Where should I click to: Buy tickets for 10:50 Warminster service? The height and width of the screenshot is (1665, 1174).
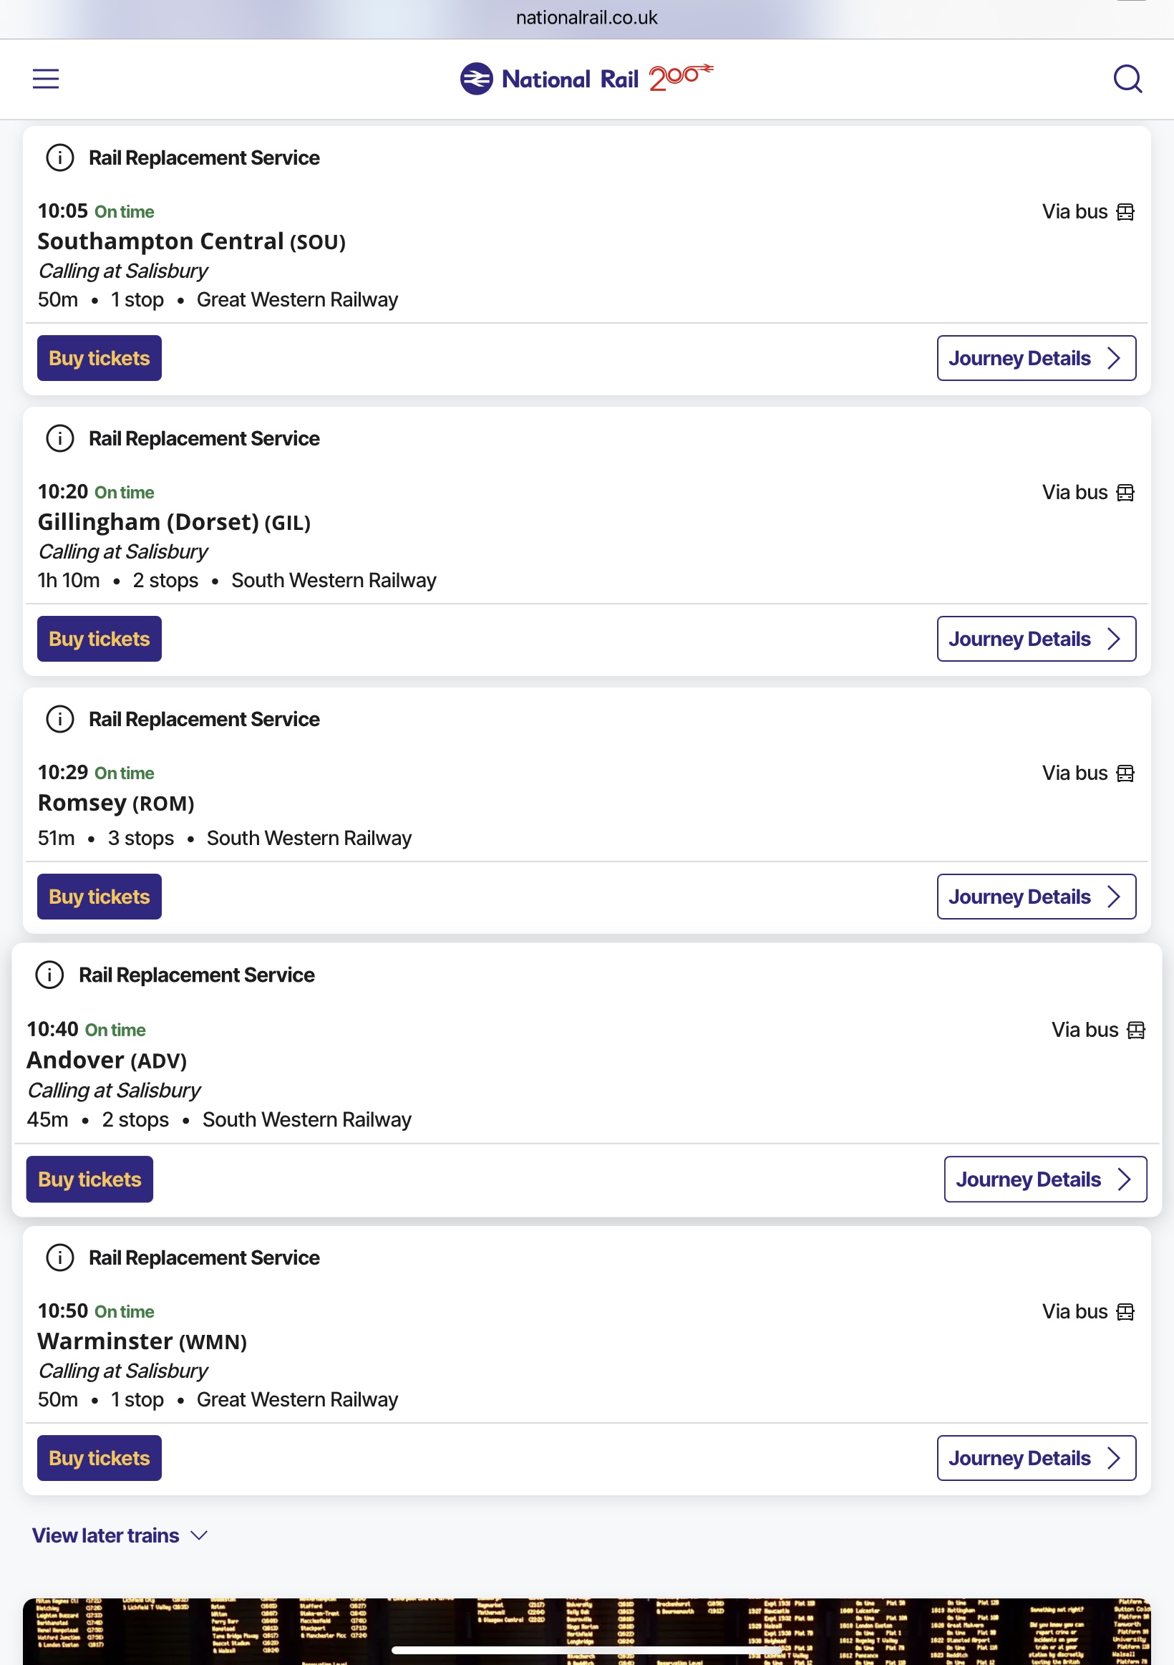click(x=100, y=1457)
